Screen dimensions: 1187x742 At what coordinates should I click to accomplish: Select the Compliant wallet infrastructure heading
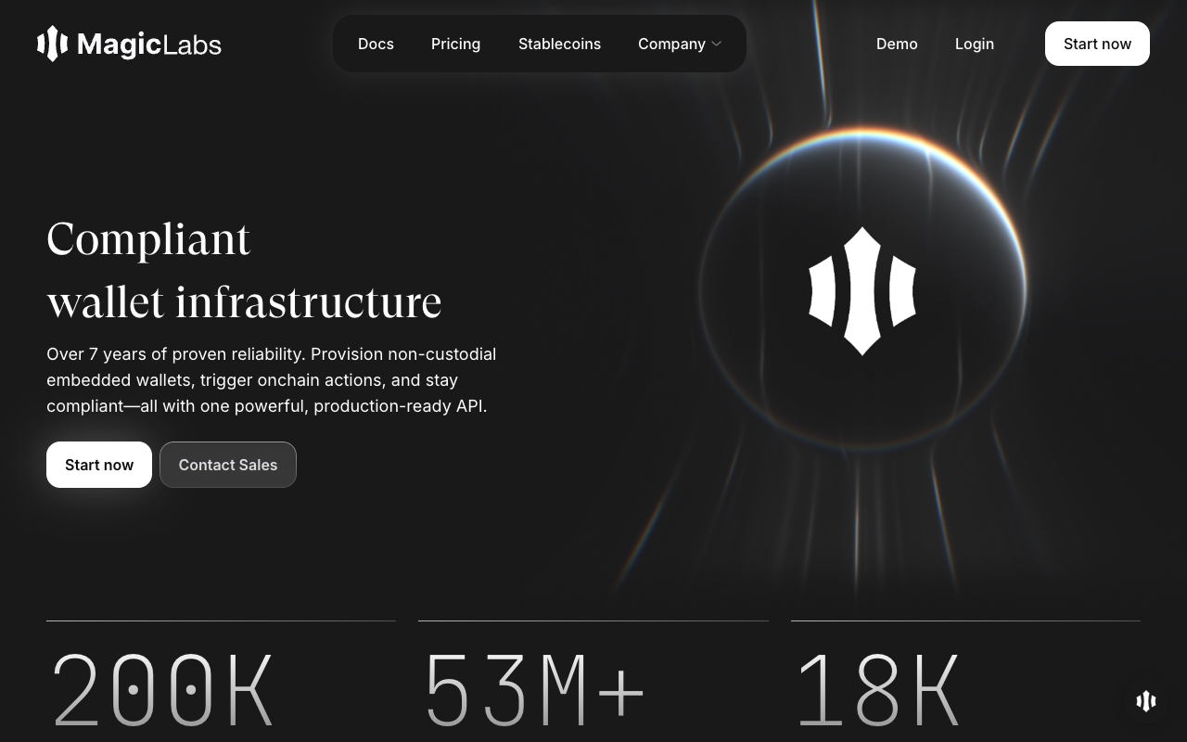click(244, 270)
